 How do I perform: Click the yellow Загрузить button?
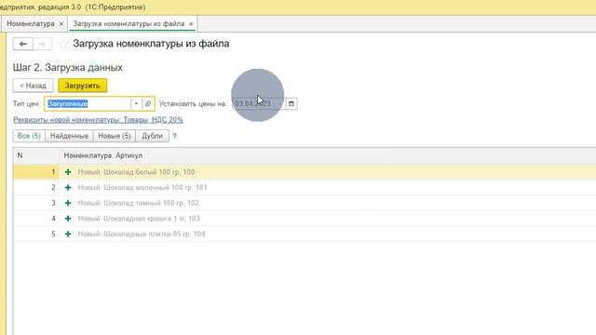coord(83,86)
